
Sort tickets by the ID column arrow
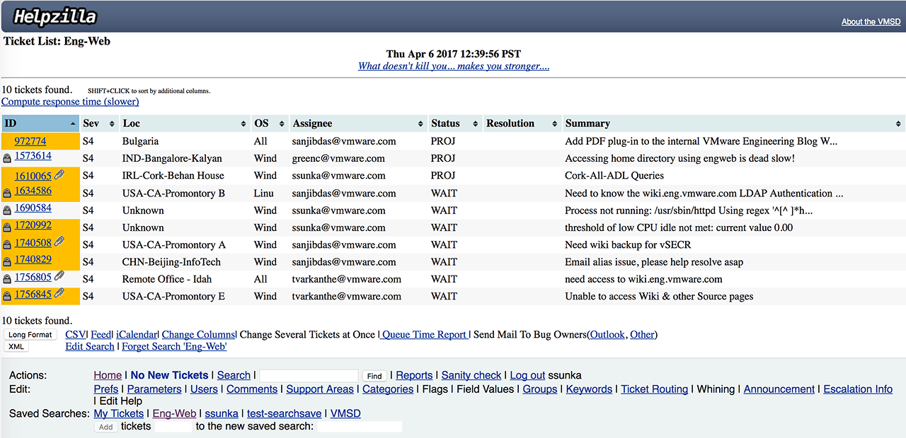pos(74,124)
